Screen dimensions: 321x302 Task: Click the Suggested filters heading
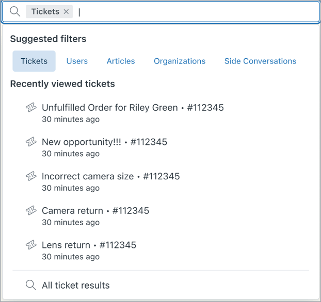[x=48, y=39]
